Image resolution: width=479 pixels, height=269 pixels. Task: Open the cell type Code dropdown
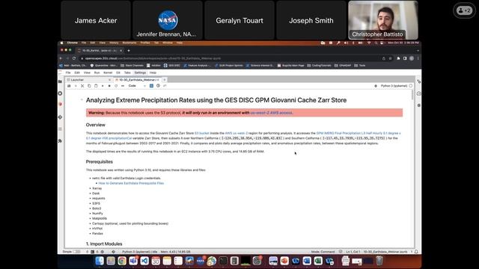[137, 86]
